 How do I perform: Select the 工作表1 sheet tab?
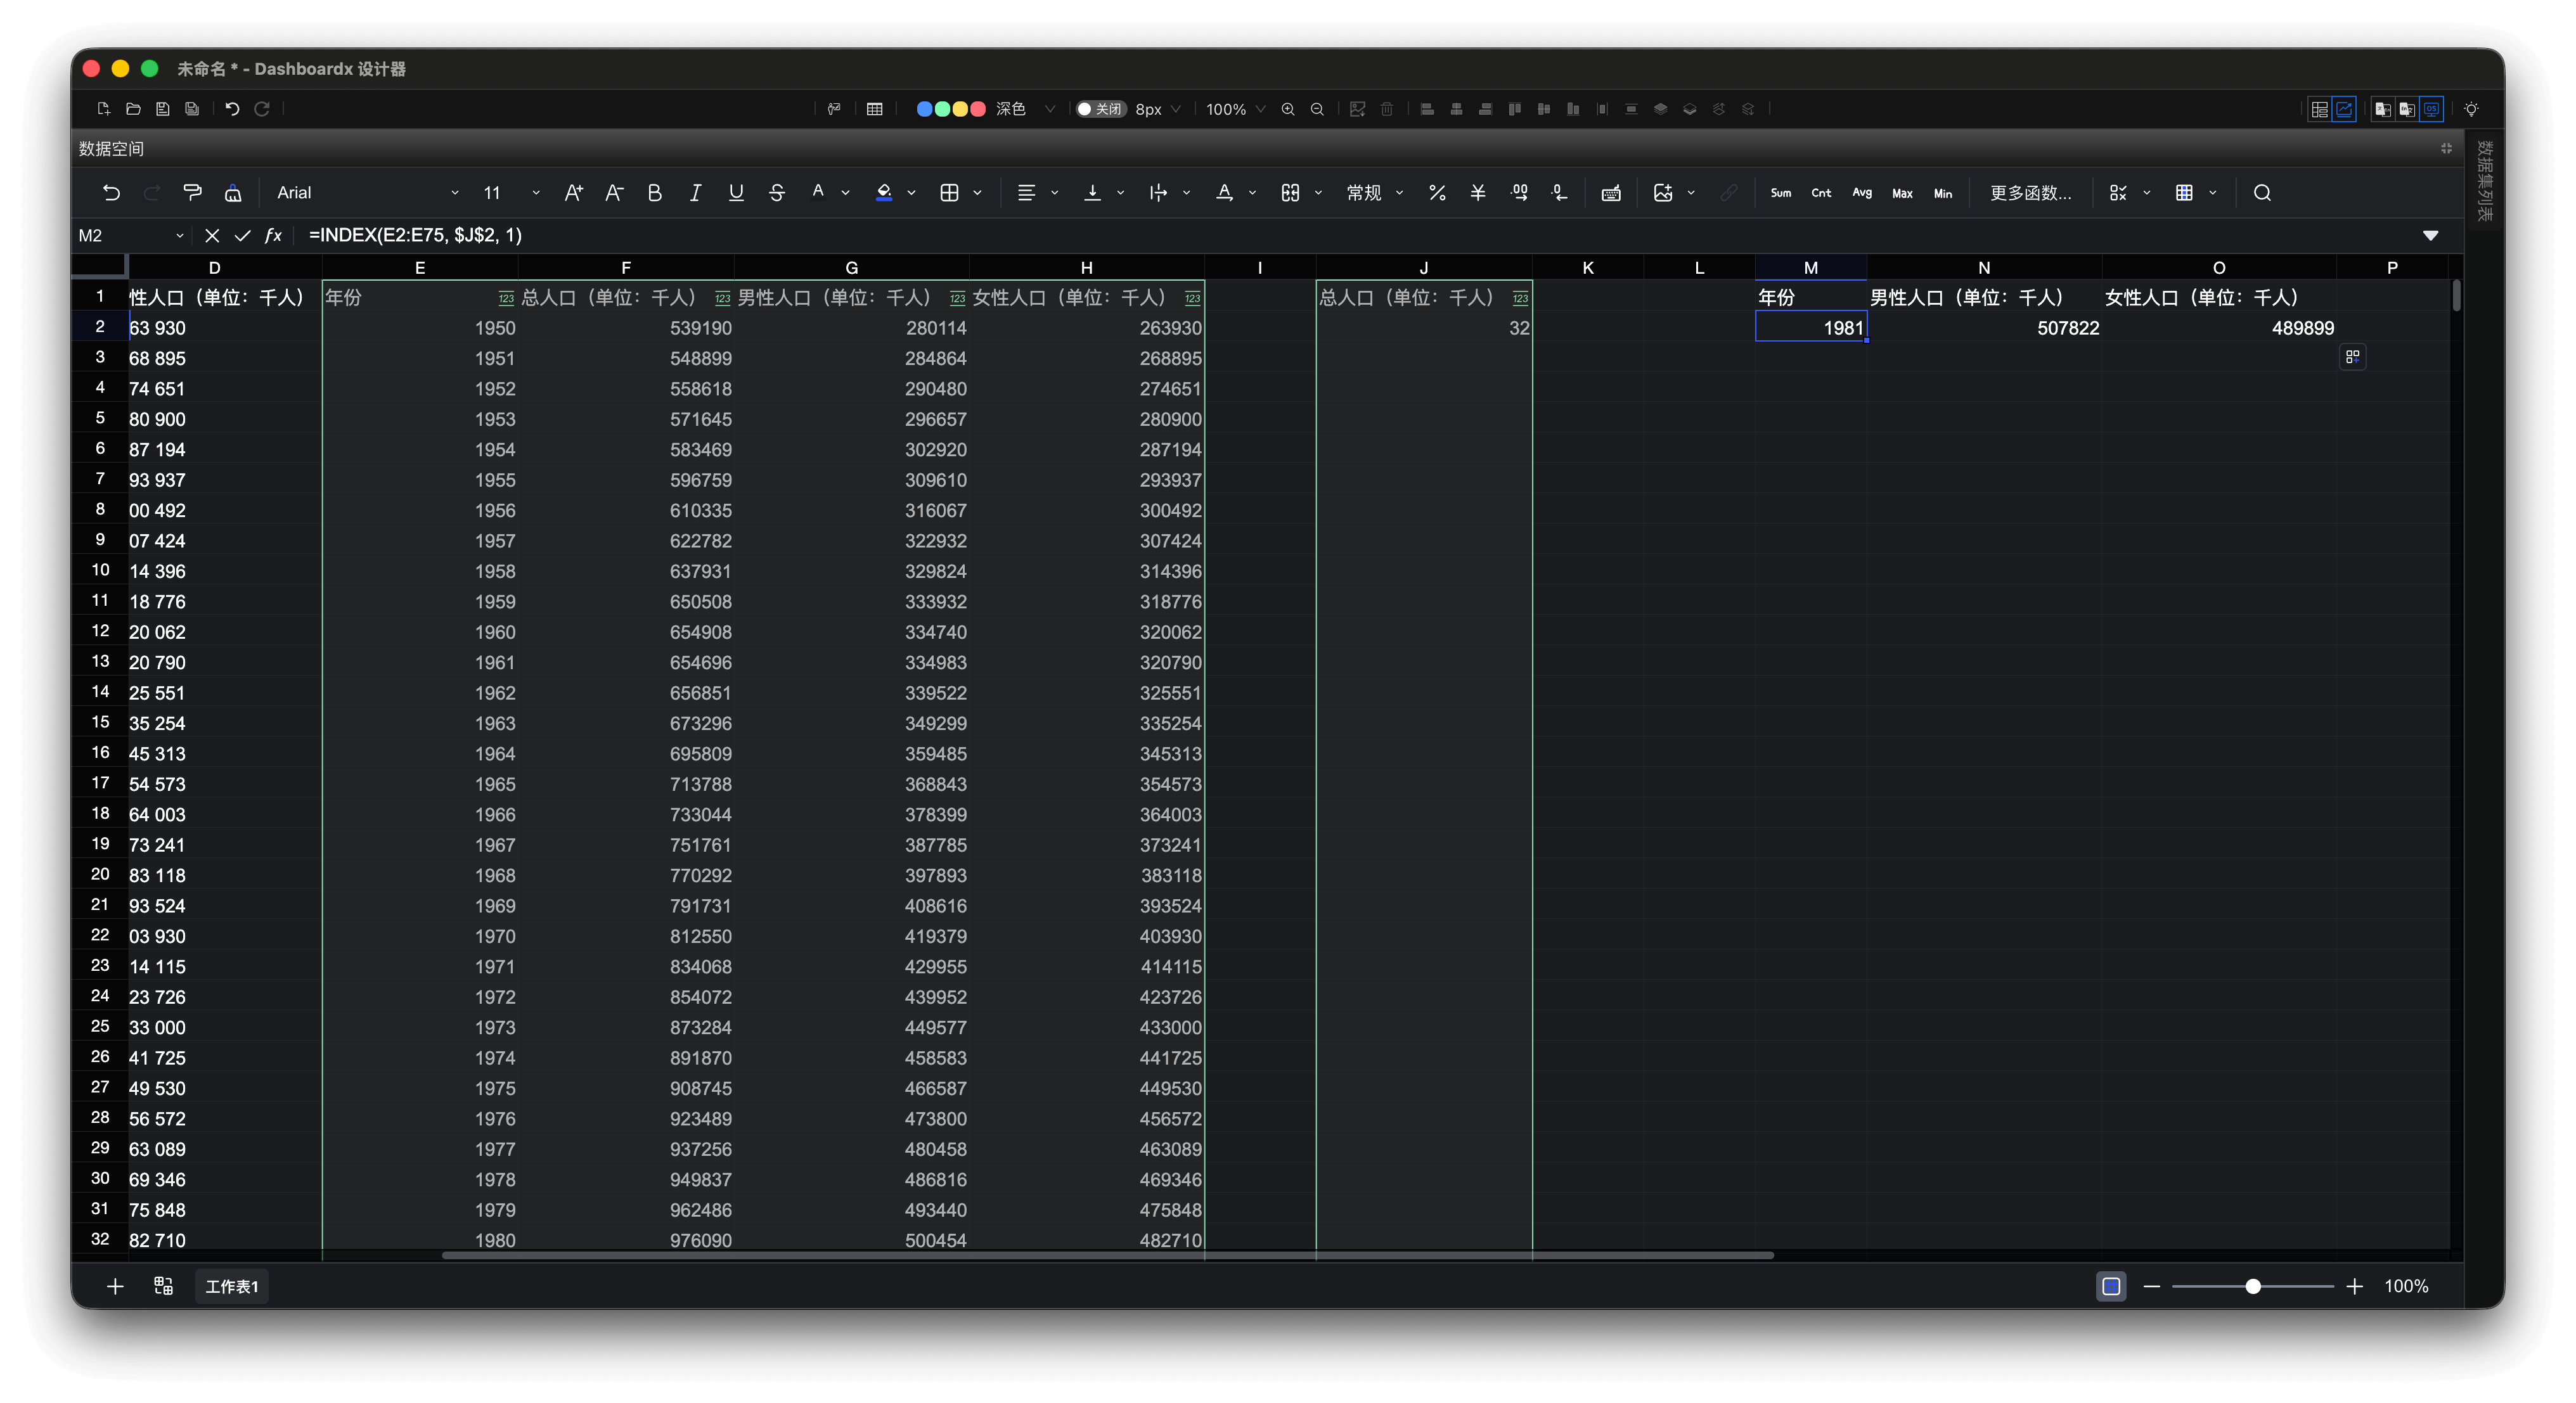[231, 1286]
